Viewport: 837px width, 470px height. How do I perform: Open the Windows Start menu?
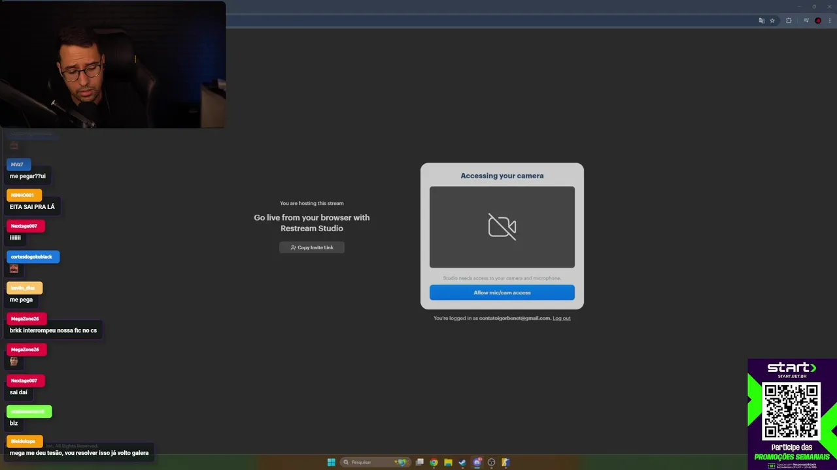(331, 462)
